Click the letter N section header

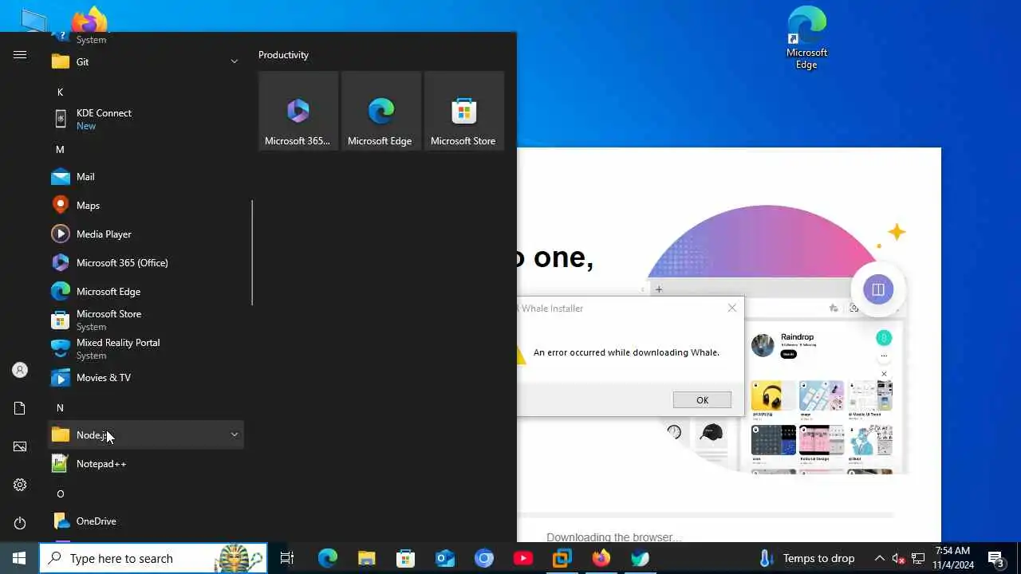coord(60,407)
